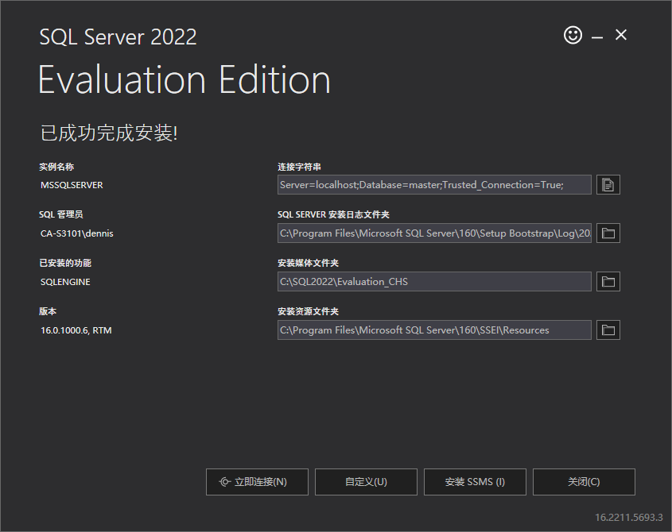
Task: Click the C:\SQL2022\Evaluation_CHS path field
Action: tap(433, 282)
